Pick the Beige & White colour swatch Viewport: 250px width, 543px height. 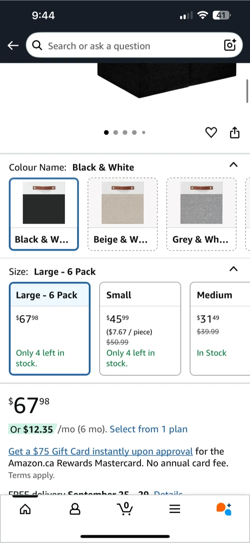[123, 214]
